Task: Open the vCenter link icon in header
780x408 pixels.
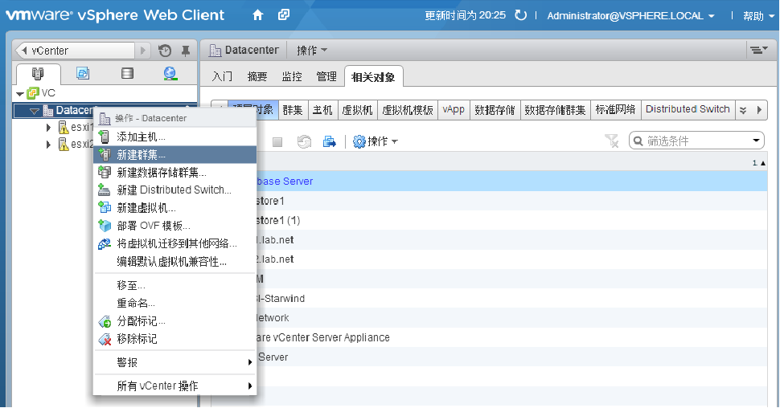Action: tap(284, 15)
